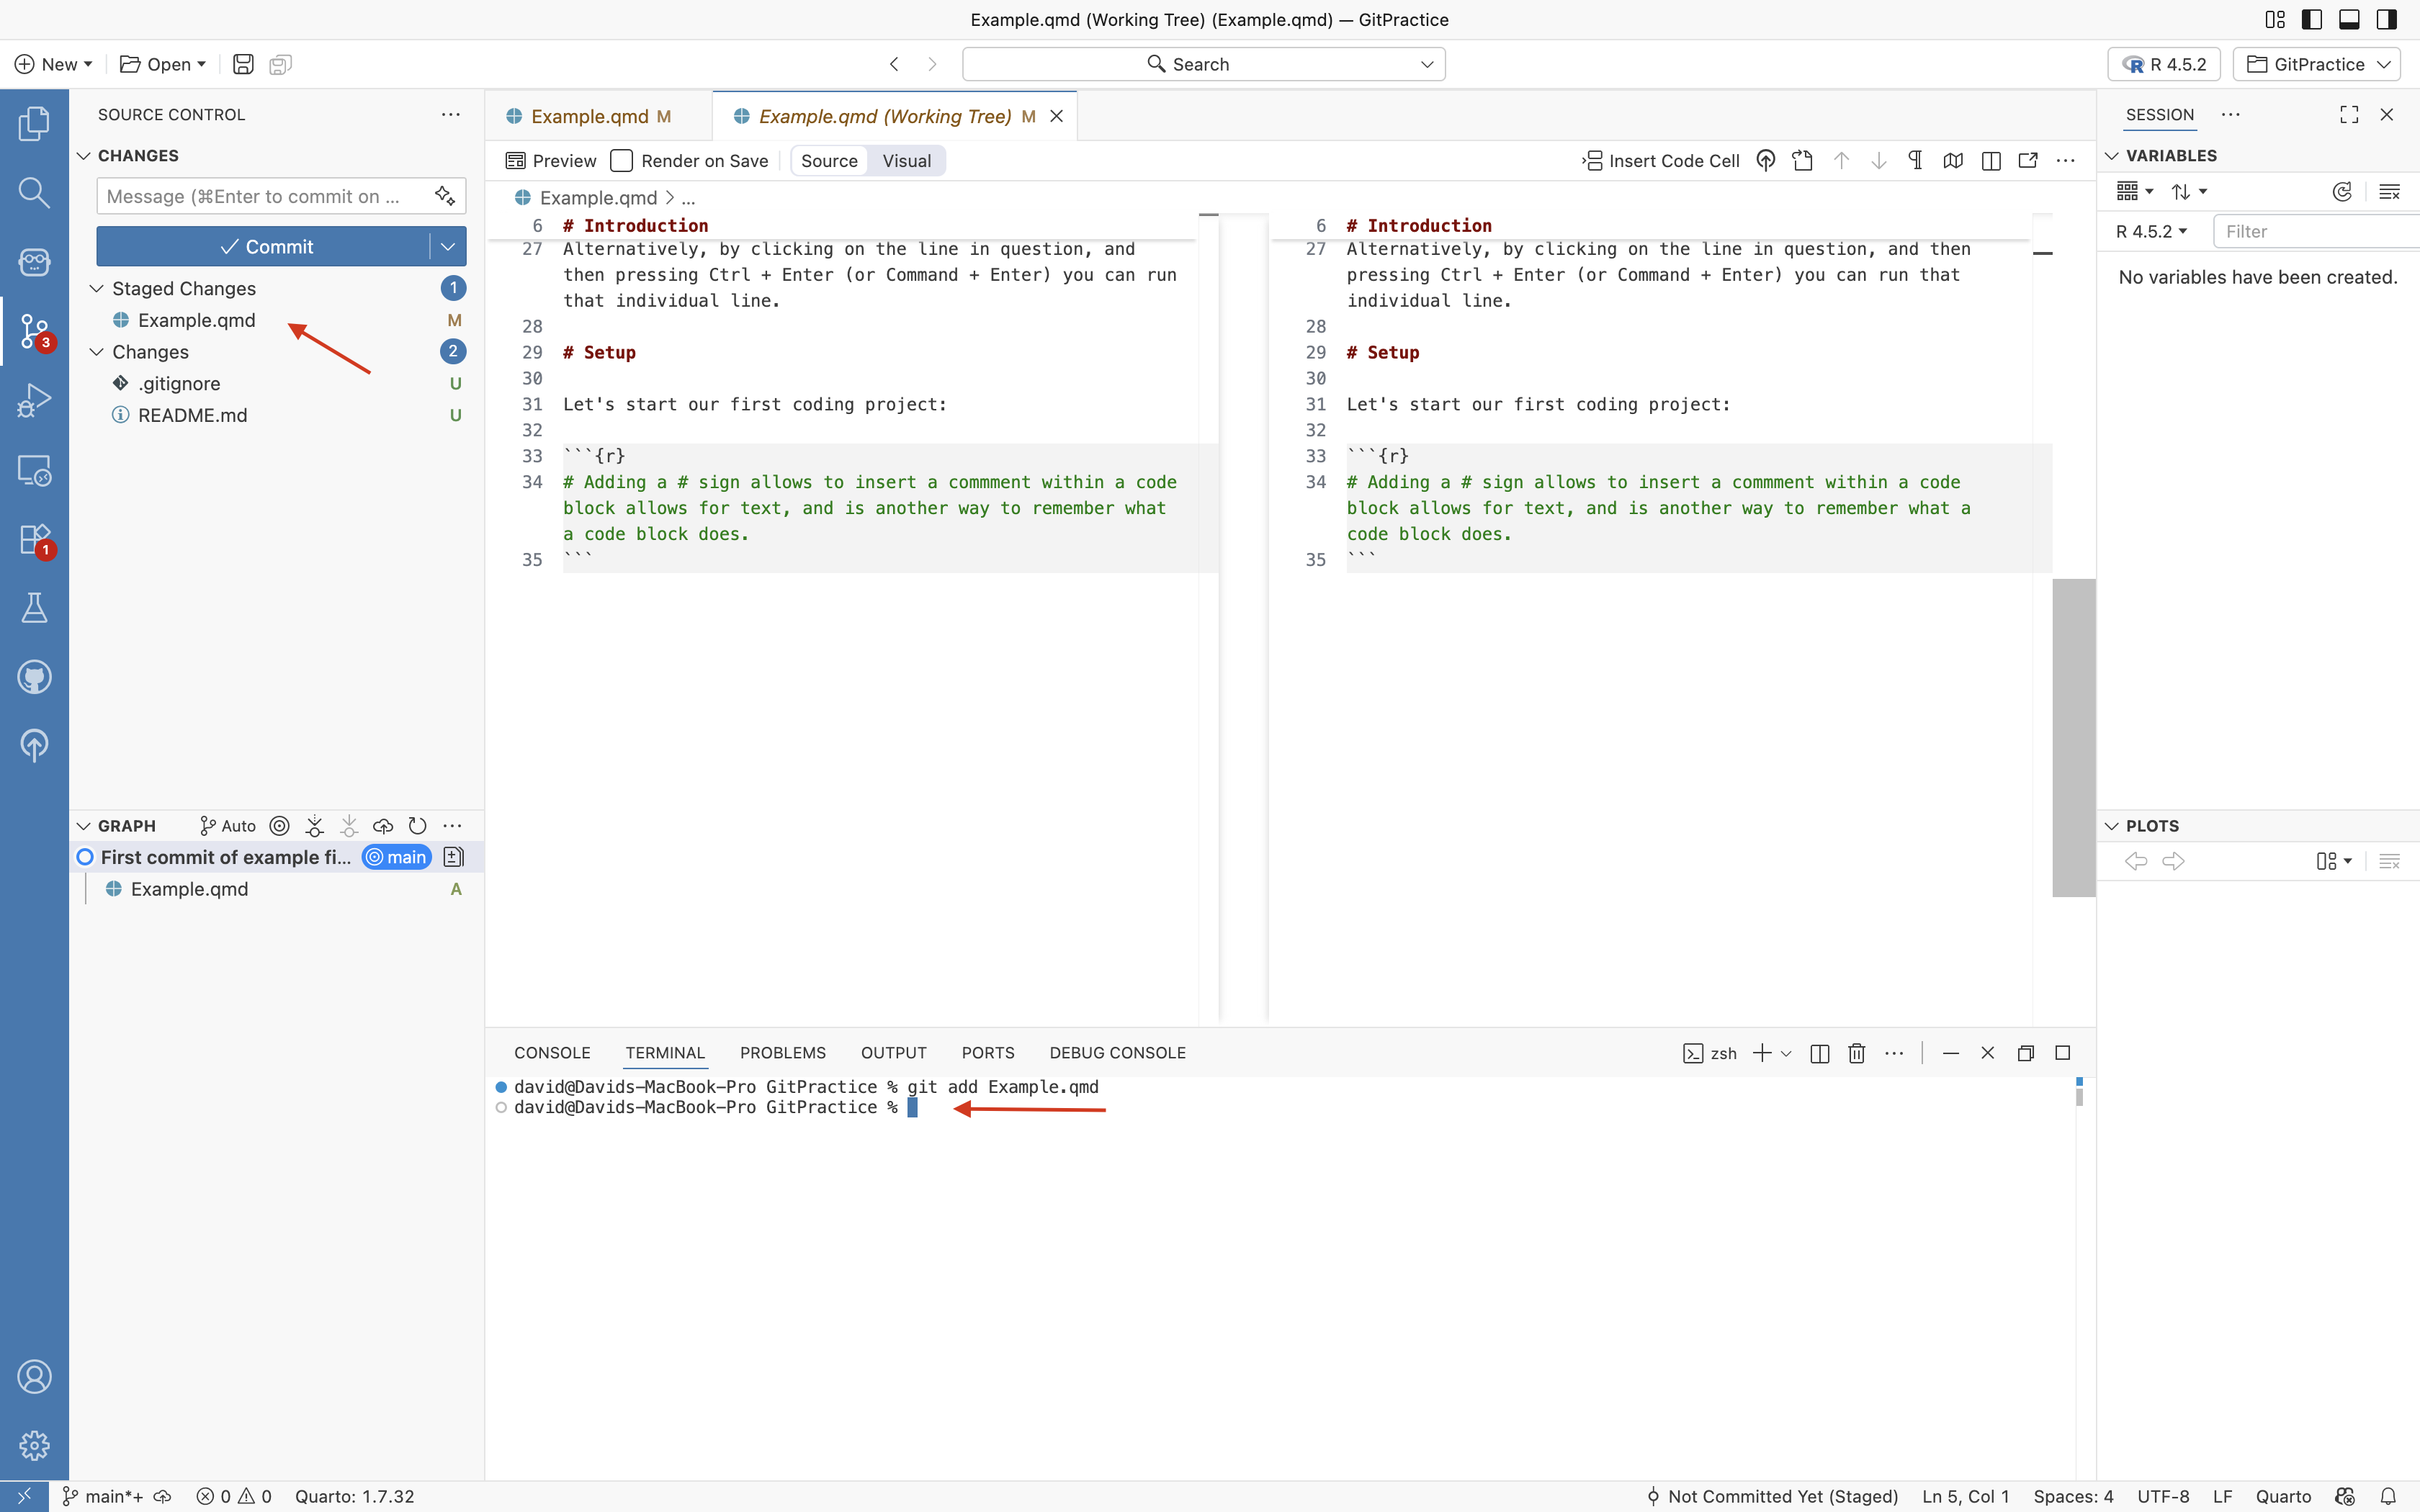Open the GitHub icon in activity bar
The height and width of the screenshot is (1512, 2420).
[34, 677]
